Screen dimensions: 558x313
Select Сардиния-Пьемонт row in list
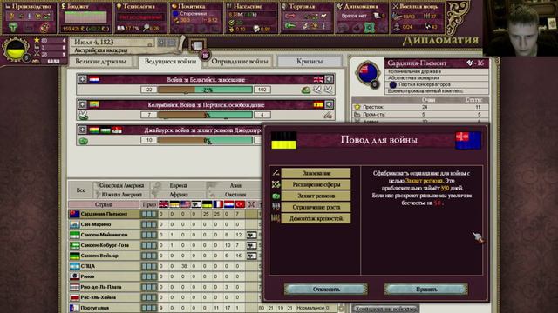pyautogui.click(x=165, y=214)
